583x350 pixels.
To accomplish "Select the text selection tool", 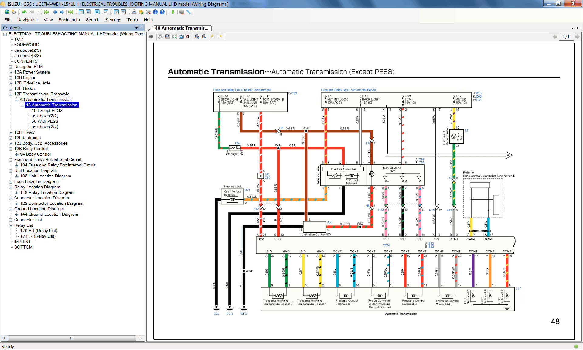I will (x=188, y=36).
